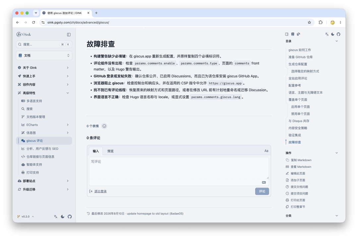The width and height of the screenshot is (358, 239).
Task: Add a reaction with smiley icon
Action: [104, 126]
